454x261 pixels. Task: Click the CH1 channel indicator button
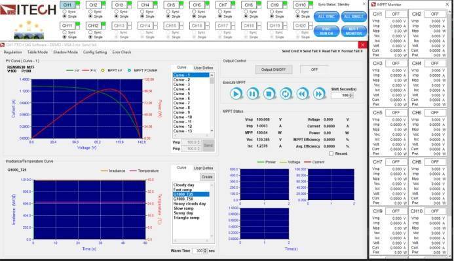[x=67, y=5]
